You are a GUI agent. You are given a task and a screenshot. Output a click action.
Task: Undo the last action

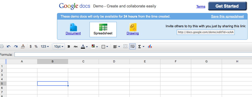9,47
